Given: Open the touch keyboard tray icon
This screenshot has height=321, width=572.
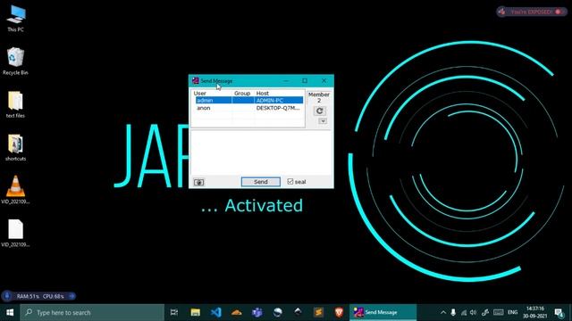Looking at the screenshot, I should point(499,312).
